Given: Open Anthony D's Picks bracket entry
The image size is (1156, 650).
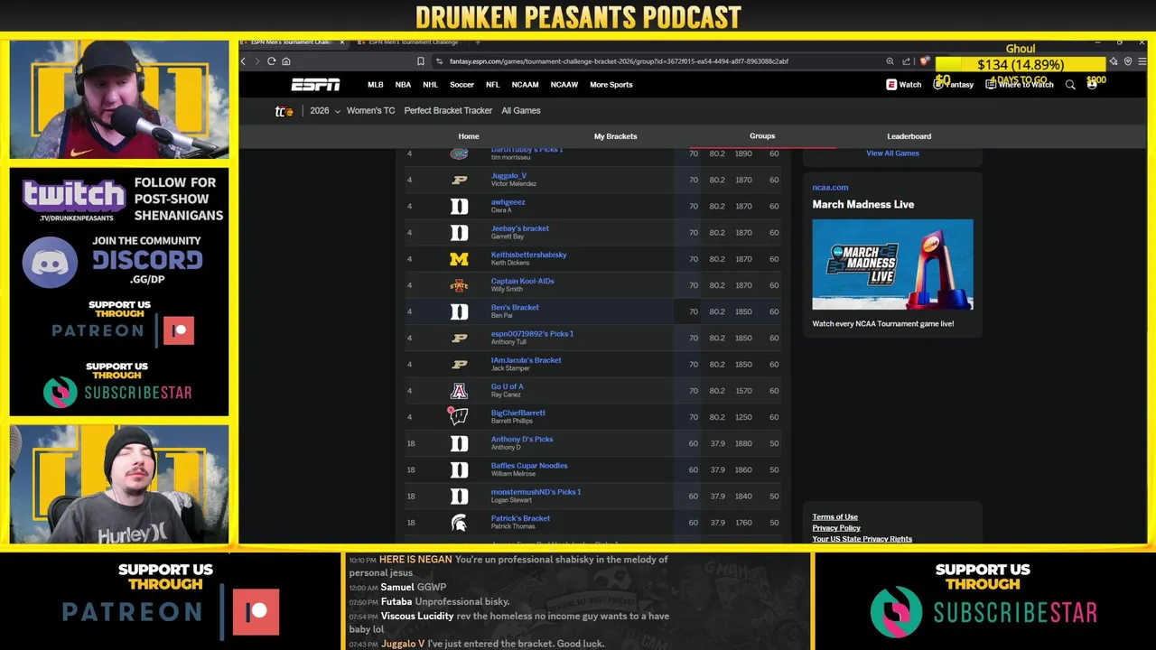Looking at the screenshot, I should (x=521, y=440).
